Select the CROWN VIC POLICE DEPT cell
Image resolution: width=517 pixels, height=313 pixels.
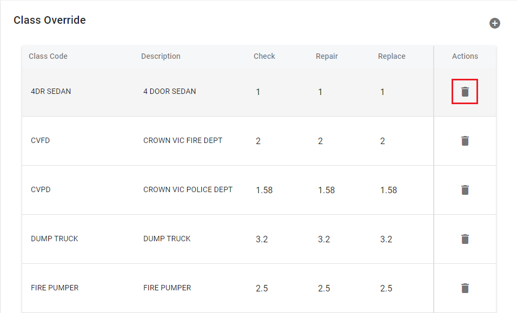click(x=188, y=189)
